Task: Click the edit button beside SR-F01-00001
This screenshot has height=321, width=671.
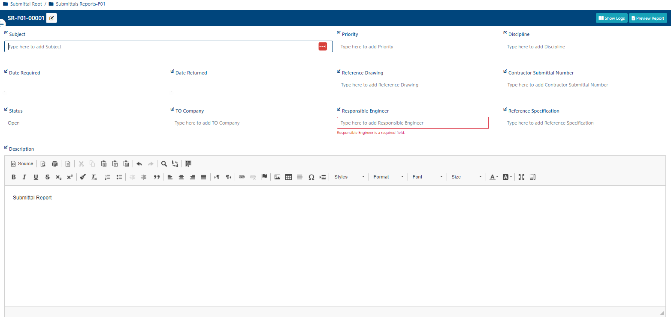Action: [x=51, y=18]
